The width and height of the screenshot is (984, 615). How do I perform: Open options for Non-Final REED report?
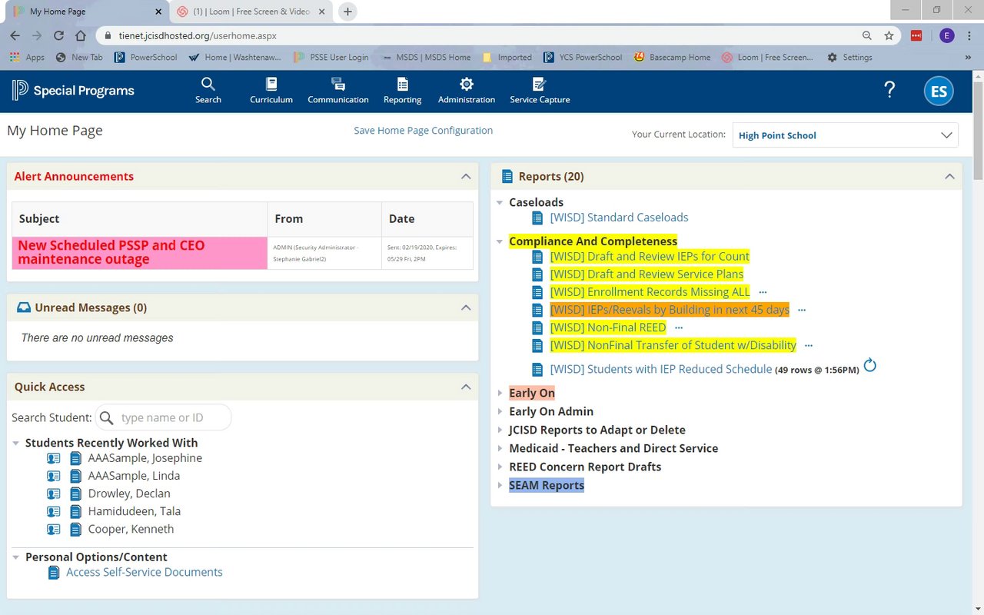click(x=679, y=327)
